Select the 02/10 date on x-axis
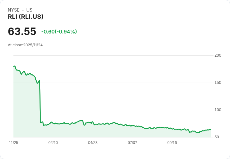This screenshot has width=230, height=159. click(x=53, y=143)
